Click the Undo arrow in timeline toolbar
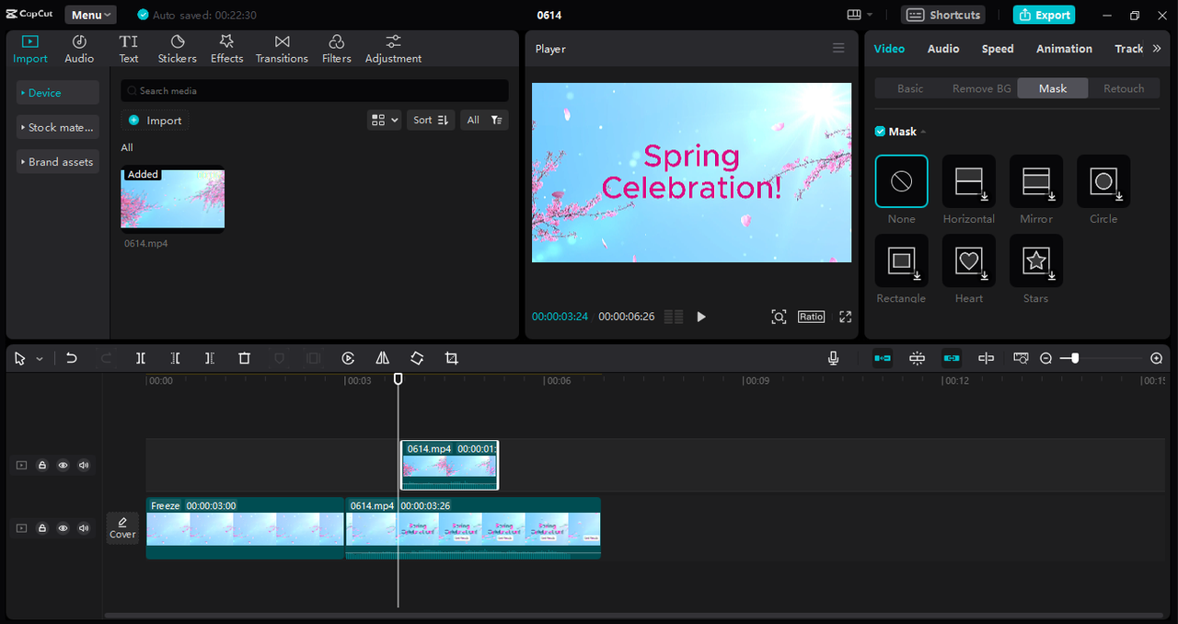The image size is (1178, 624). point(72,358)
